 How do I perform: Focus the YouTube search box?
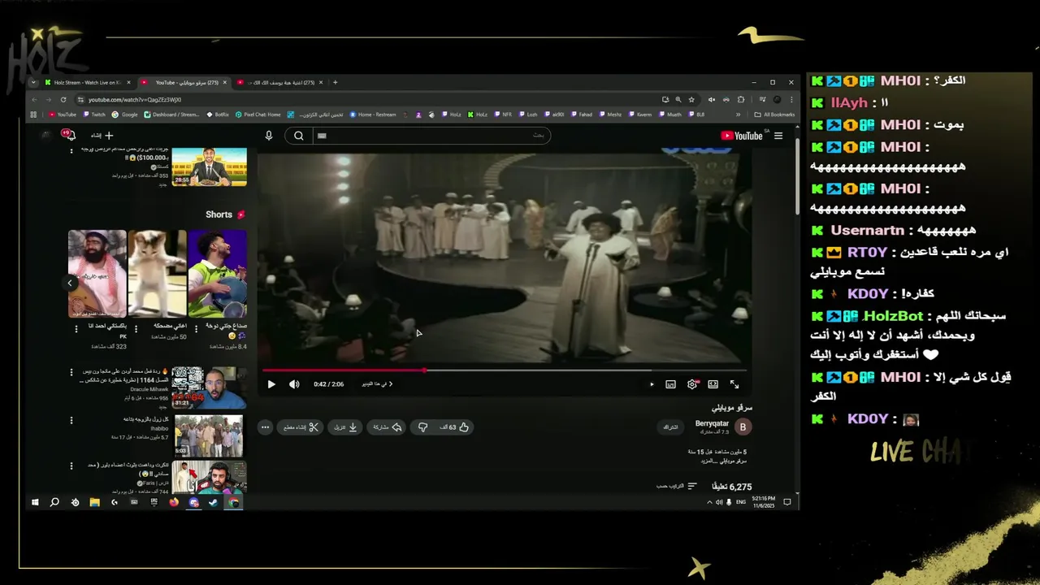pyautogui.click(x=431, y=136)
